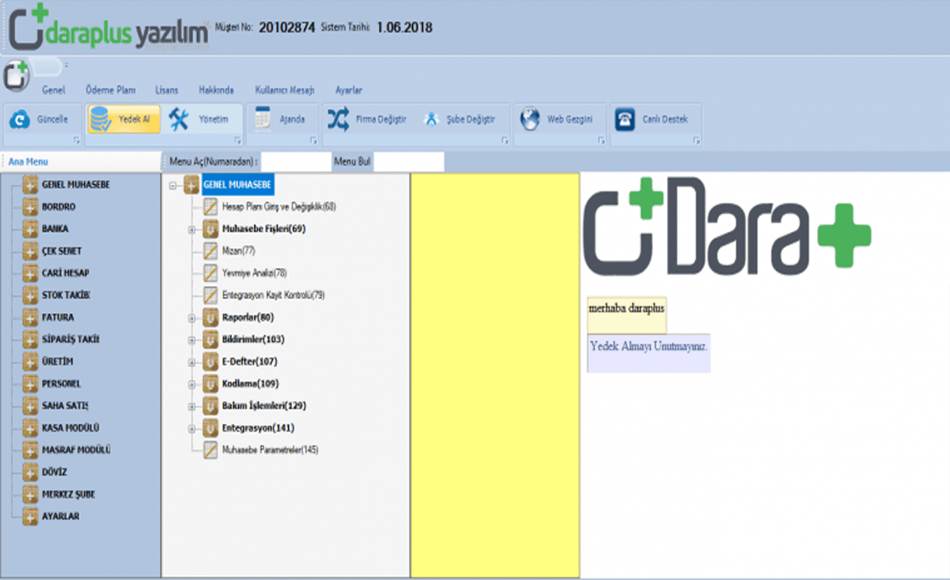The height and width of the screenshot is (580, 950).
Task: Click the ÜRETİM module icon
Action: (30, 361)
